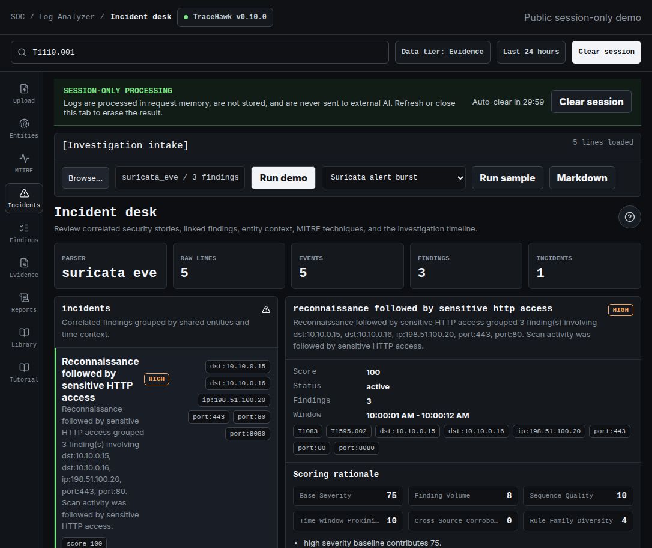Screen dimensions: 652x548
Task: Click the dst:10.10.0.15 tag in detail panel
Action: (x=408, y=431)
